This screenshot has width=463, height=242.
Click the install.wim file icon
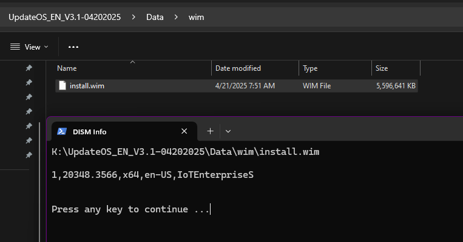tap(63, 86)
